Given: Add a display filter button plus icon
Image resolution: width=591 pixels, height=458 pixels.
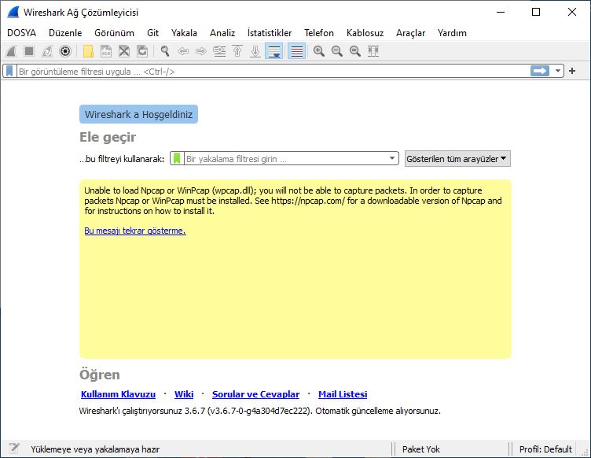Looking at the screenshot, I should 572,71.
